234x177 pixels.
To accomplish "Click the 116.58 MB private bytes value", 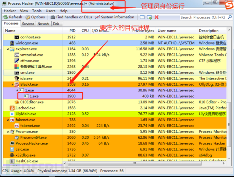I will tap(145, 49).
